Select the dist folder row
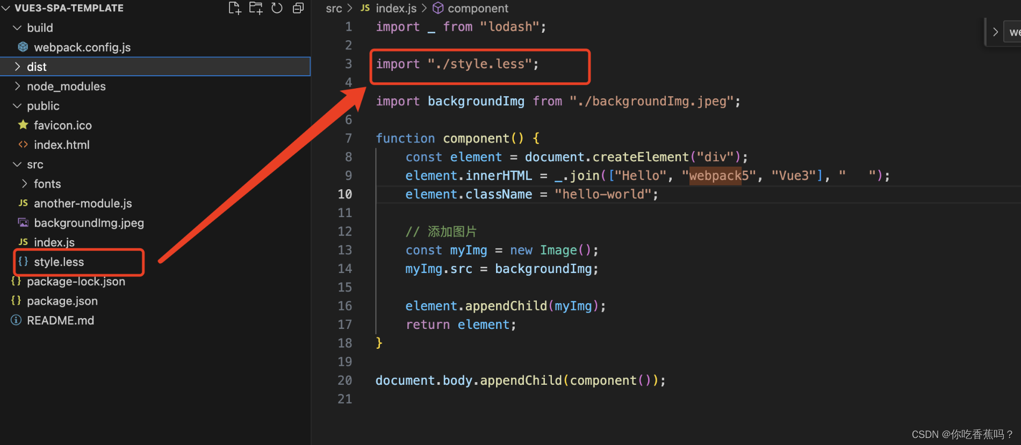Image resolution: width=1021 pixels, height=445 pixels. pyautogui.click(x=155, y=67)
